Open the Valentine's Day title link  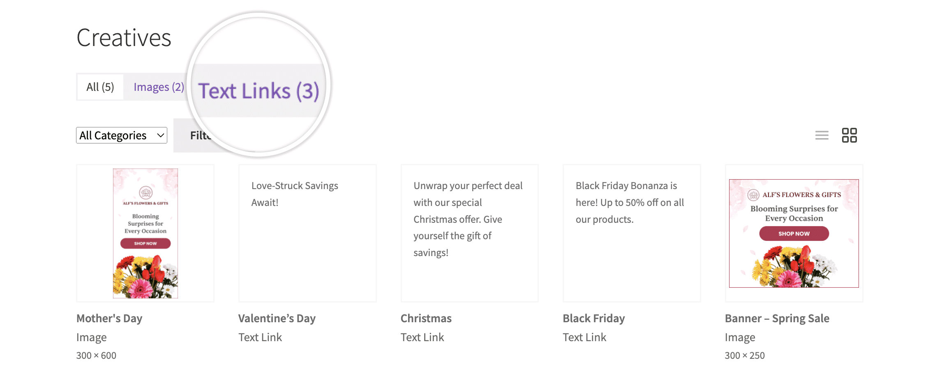click(277, 319)
